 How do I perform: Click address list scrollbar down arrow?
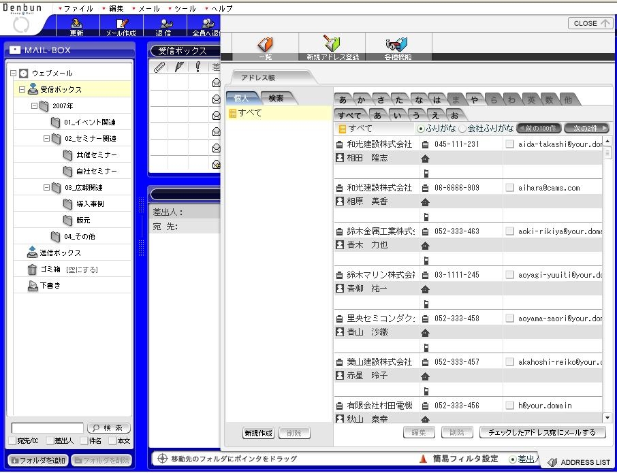pos(607,418)
